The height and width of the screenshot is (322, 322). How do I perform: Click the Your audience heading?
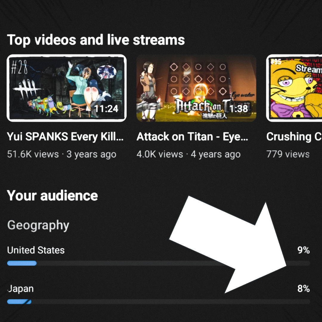point(52,196)
